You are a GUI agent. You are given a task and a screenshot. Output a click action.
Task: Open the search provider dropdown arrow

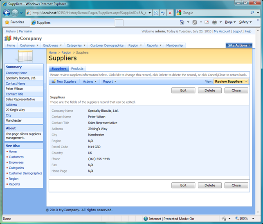[258, 13]
